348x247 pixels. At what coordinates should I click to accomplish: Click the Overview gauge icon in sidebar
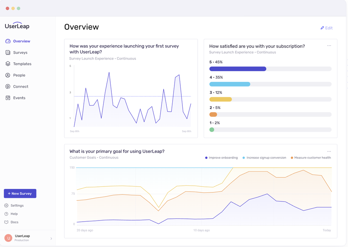click(x=8, y=41)
